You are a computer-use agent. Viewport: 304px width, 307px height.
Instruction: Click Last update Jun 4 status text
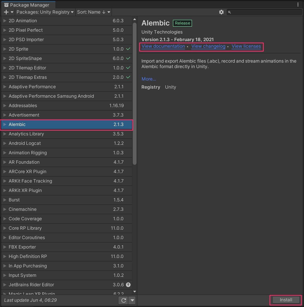pyautogui.click(x=30, y=300)
